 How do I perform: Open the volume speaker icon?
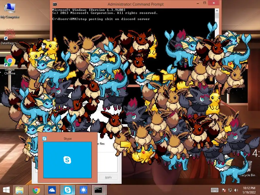coord(236,190)
